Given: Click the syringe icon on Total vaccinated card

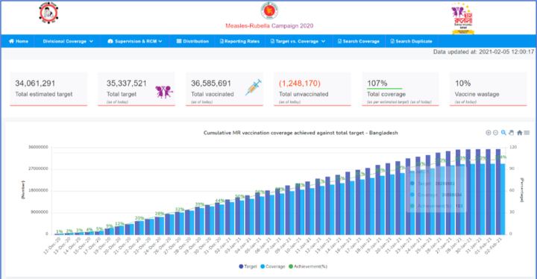Looking at the screenshot, I should [x=254, y=87].
